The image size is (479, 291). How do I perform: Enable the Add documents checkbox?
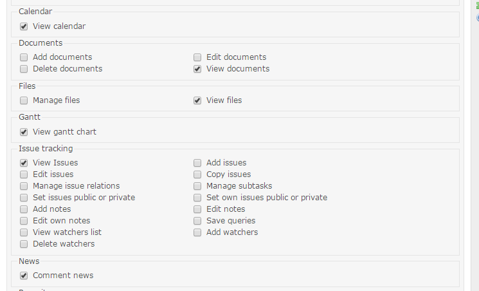[x=24, y=57]
